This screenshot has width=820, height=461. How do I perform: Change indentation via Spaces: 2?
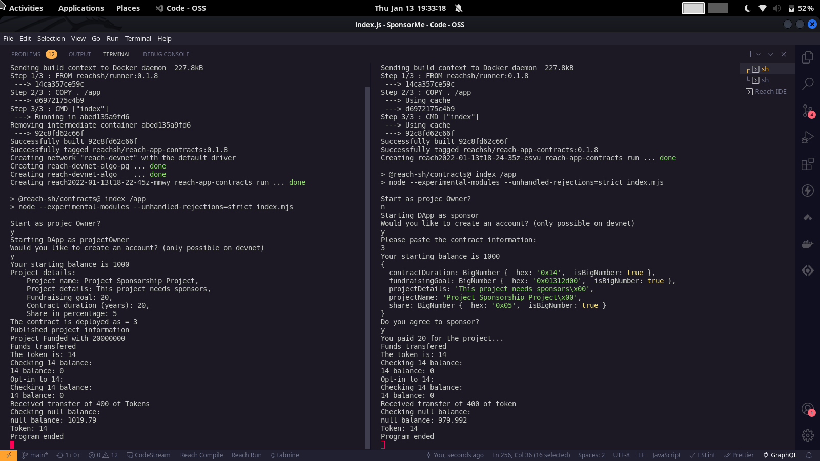click(x=591, y=455)
